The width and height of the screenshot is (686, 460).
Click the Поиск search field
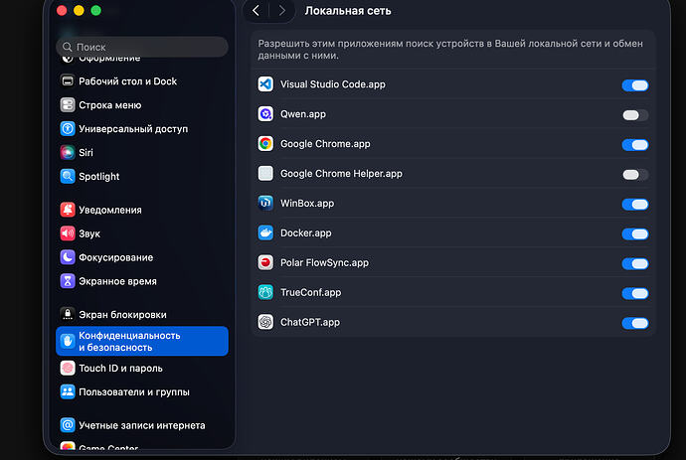142,47
